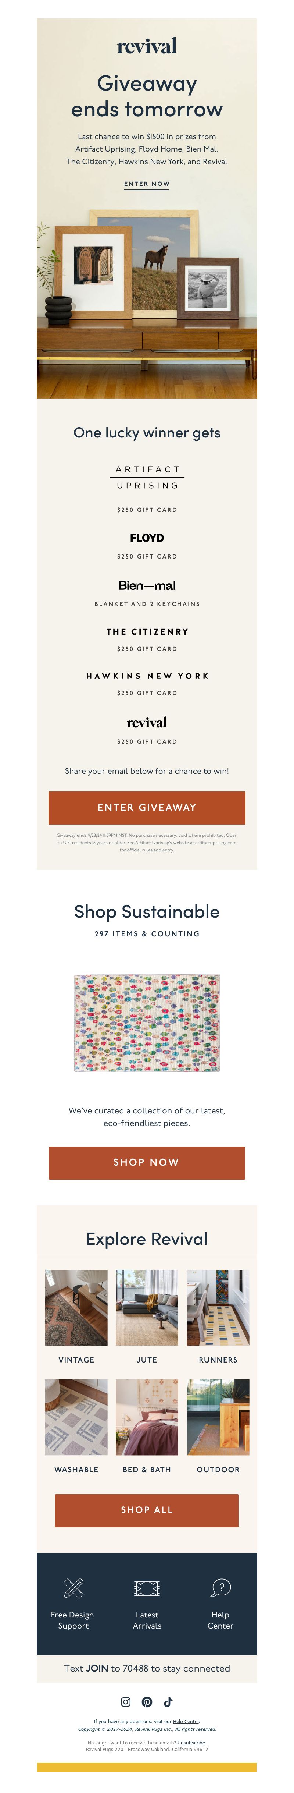Open the Washable rugs thumbnail
Image resolution: width=294 pixels, height=1793 pixels.
click(x=76, y=1417)
